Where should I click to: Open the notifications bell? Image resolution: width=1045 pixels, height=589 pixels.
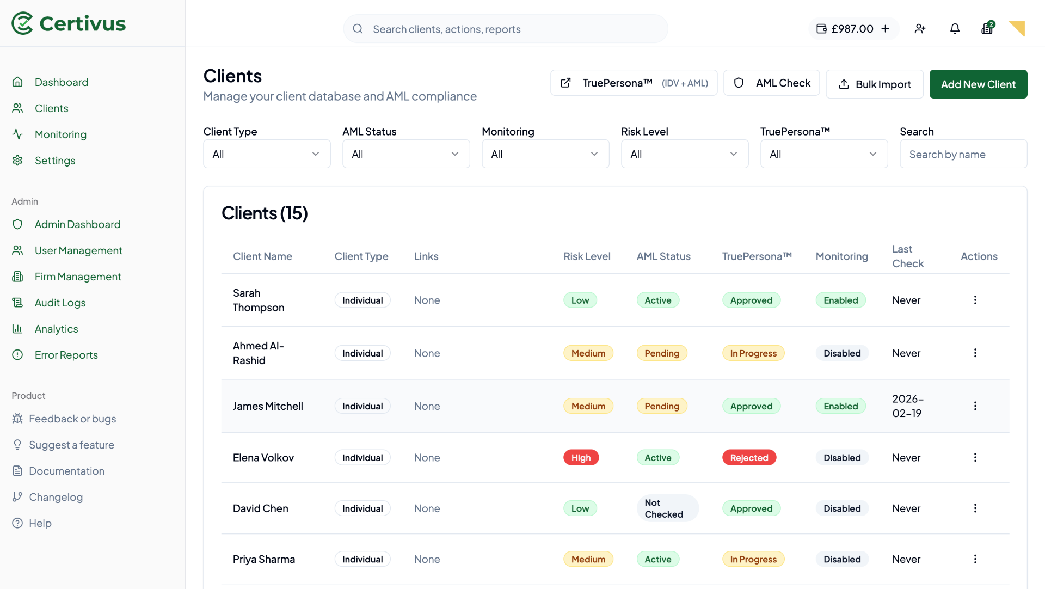coord(955,28)
